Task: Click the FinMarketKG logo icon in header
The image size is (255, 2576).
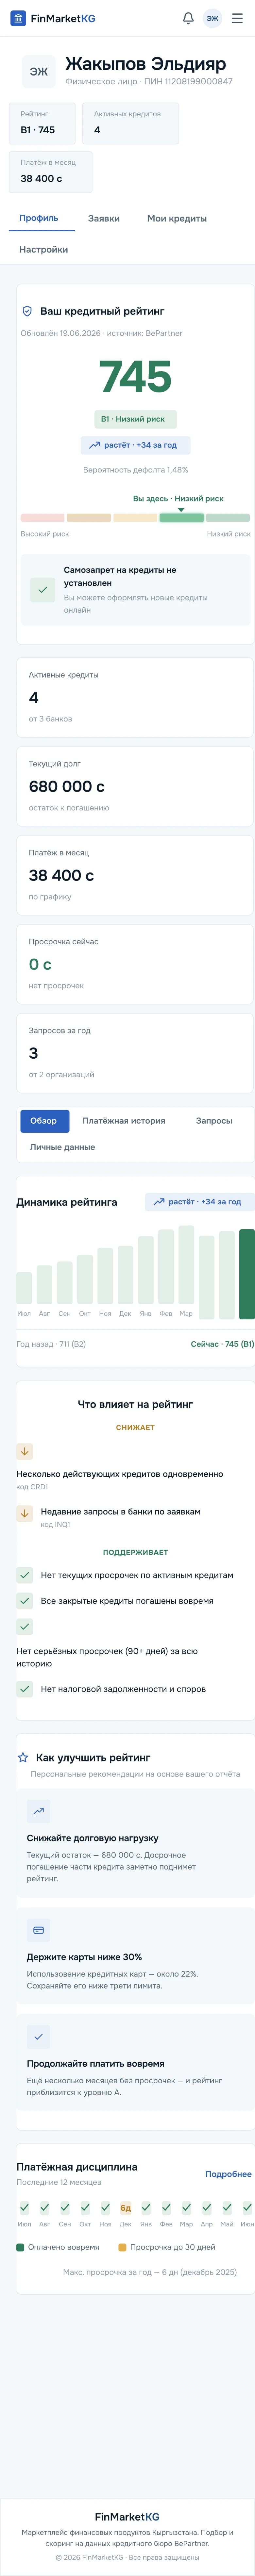Action: click(18, 18)
